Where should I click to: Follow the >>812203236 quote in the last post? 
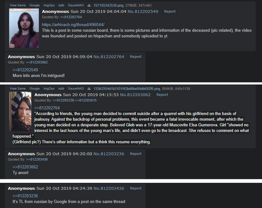point(25,196)
